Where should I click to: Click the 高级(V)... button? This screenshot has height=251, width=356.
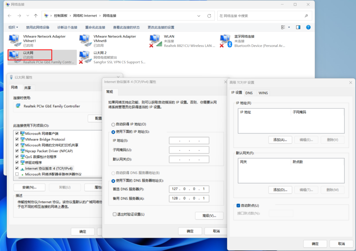(209, 216)
